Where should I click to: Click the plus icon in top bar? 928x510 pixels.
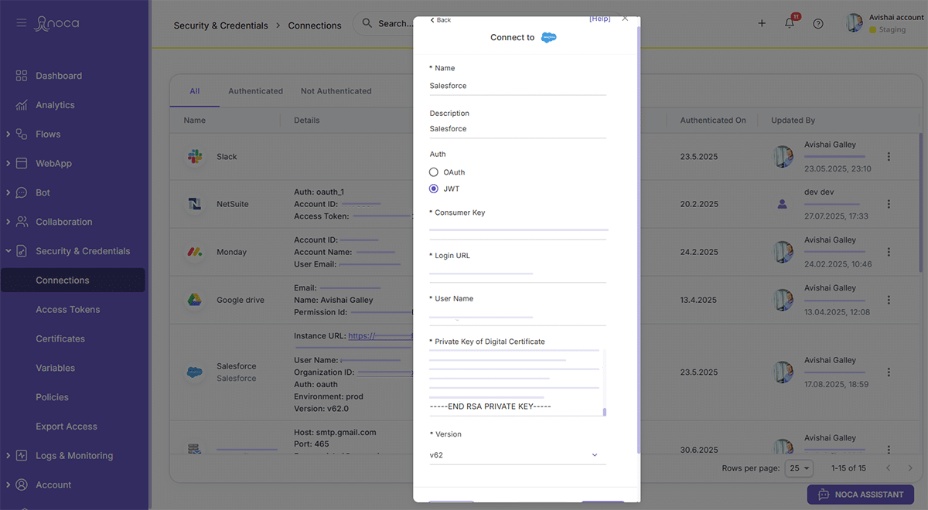[762, 23]
